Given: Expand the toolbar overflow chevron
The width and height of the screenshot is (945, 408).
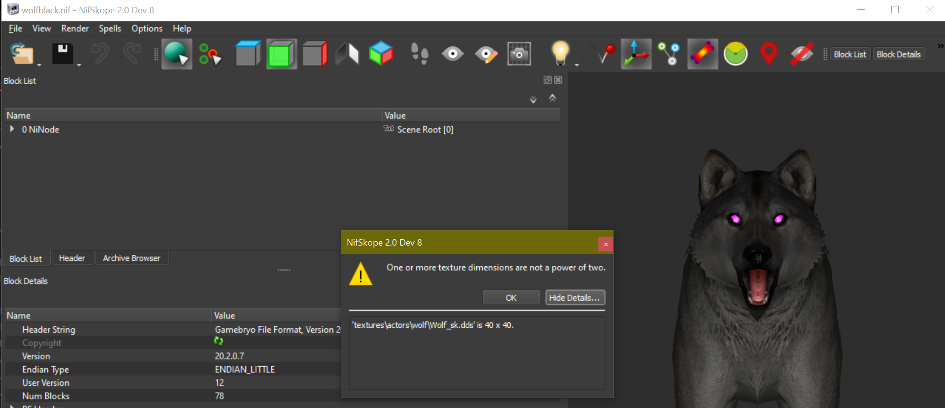Looking at the screenshot, I should [x=940, y=46].
